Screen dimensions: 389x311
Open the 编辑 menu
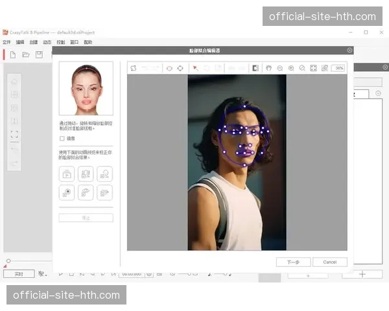click(x=20, y=42)
